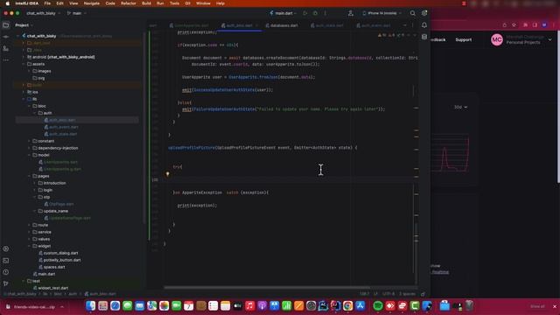
Task: Open the Project tool window folder icon
Action: coord(6,25)
